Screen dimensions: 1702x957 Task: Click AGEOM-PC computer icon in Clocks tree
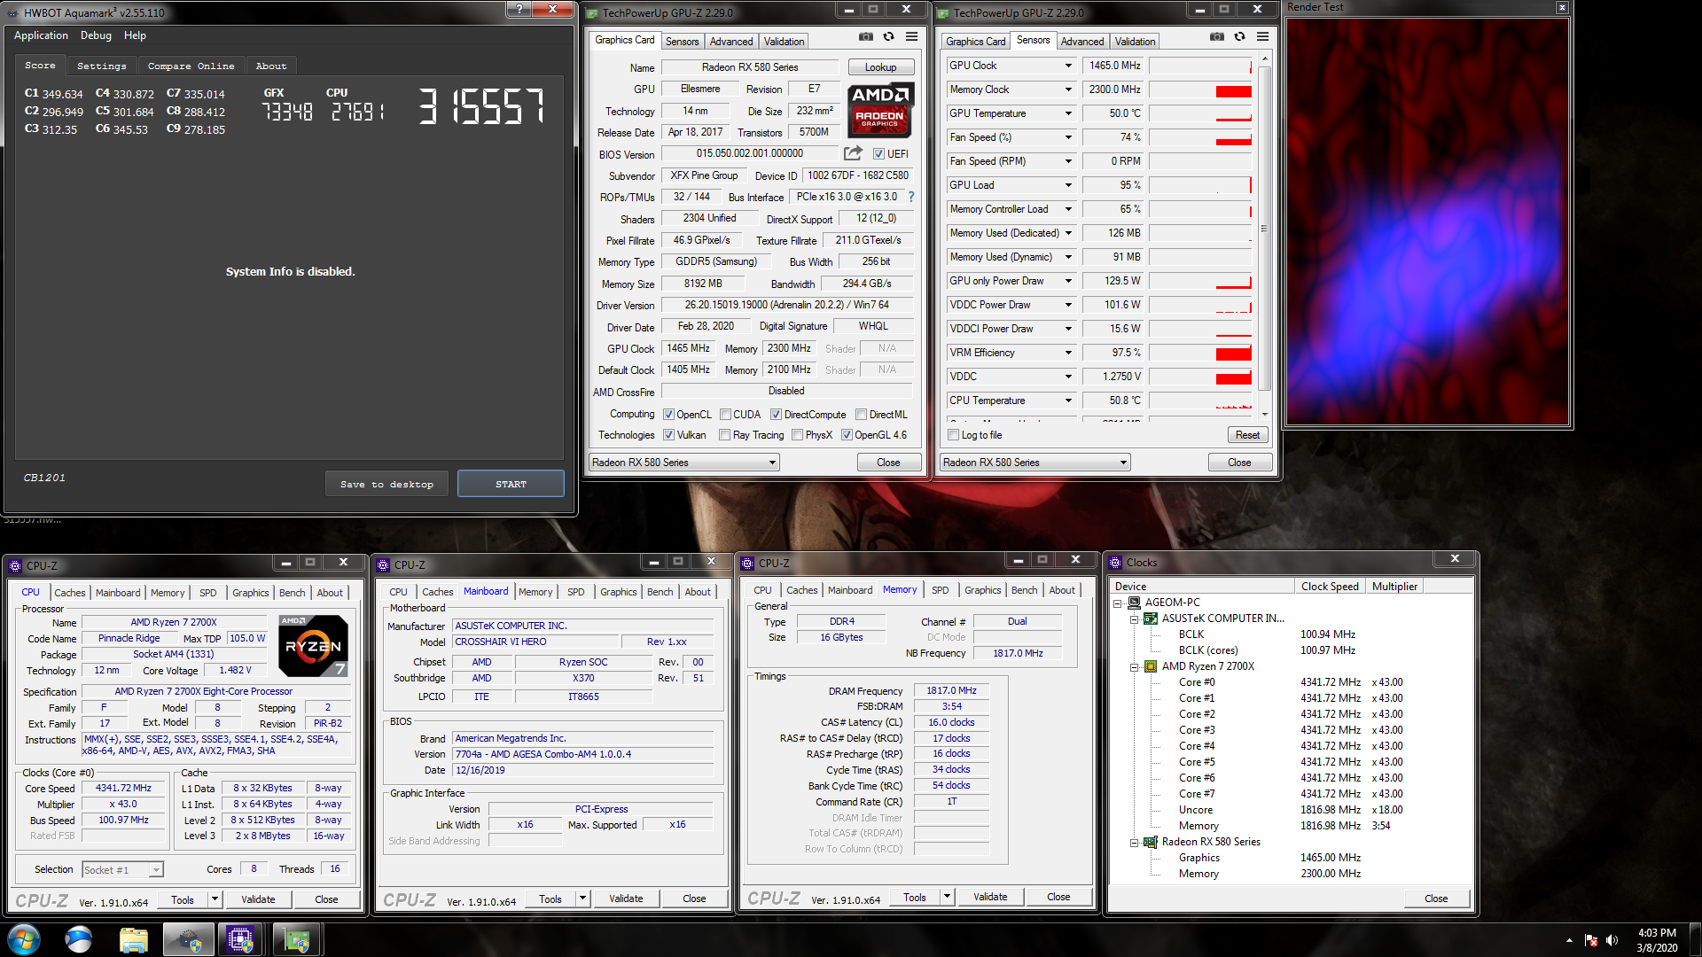click(x=1134, y=603)
